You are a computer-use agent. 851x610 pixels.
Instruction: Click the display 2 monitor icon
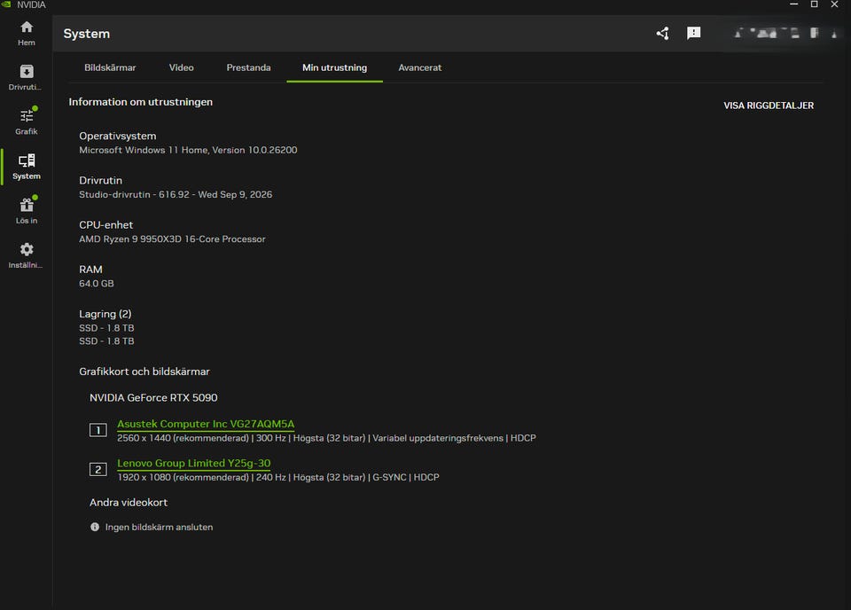(98, 469)
